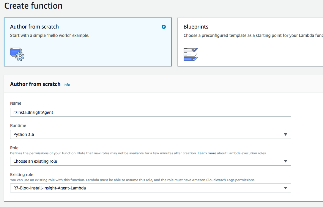Image resolution: width=323 pixels, height=207 pixels.
Task: Click the Blueprints checklist icon
Action: [190, 54]
